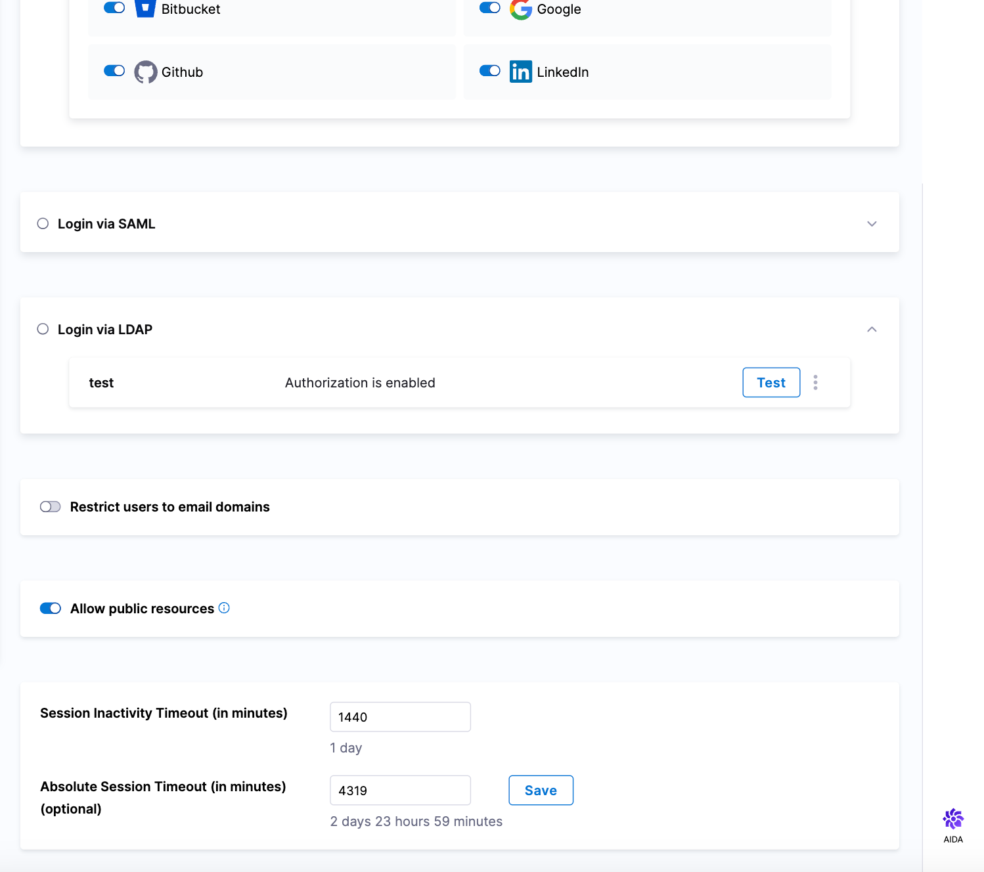This screenshot has width=984, height=872.
Task: Click the Test button for LDAP
Action: [x=771, y=383]
